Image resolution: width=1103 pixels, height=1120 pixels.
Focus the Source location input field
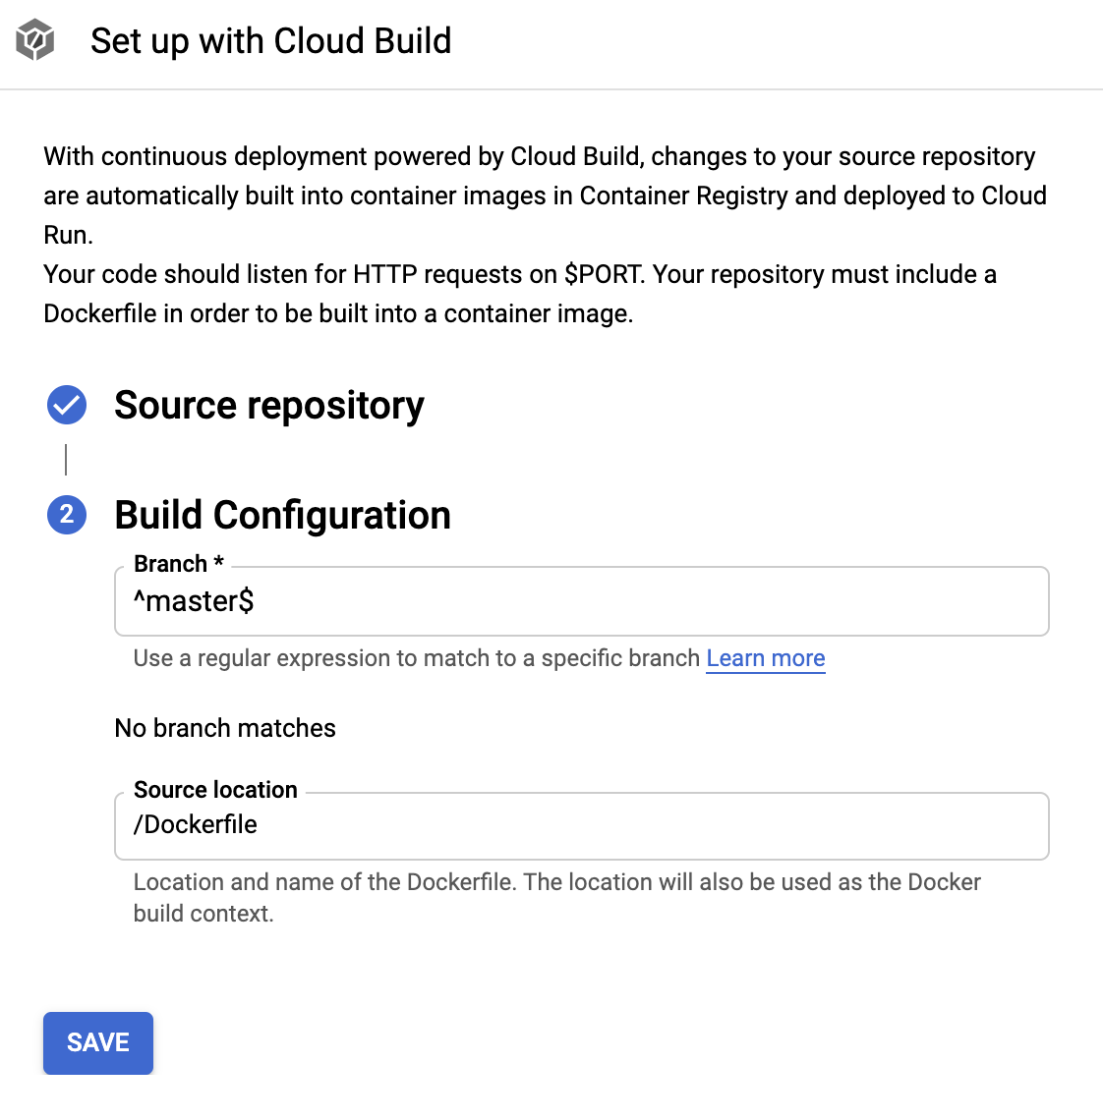pyautogui.click(x=581, y=825)
